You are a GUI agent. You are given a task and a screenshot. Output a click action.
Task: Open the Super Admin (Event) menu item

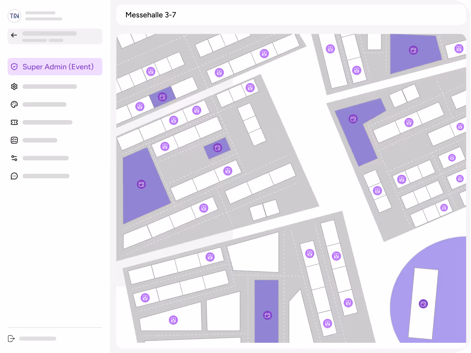(x=55, y=67)
